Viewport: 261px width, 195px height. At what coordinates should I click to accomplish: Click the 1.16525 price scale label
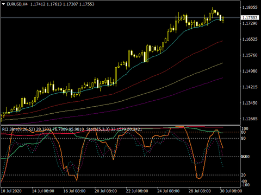click(x=250, y=39)
